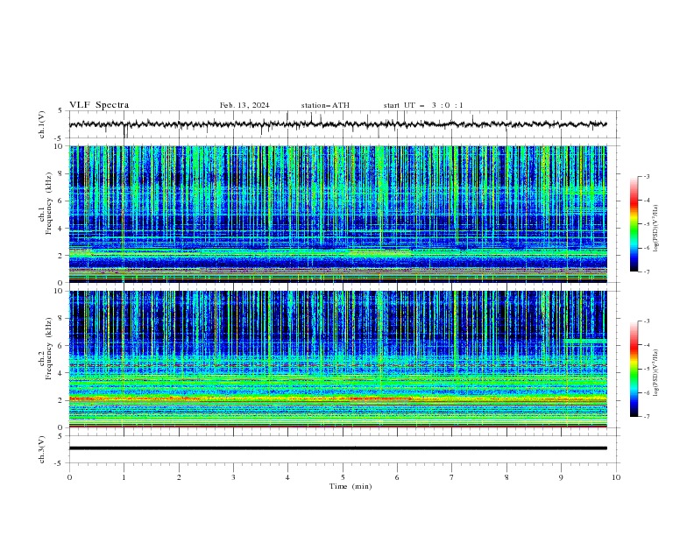This screenshot has width=694, height=536.
Task: Click the "ch.3(V)" axis label
Action: point(42,449)
